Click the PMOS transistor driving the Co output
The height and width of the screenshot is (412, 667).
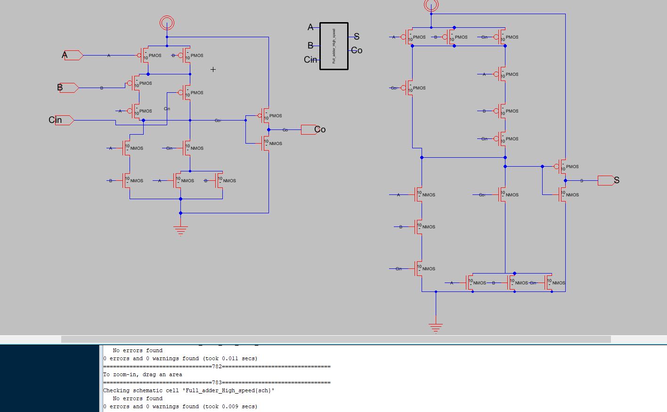pos(265,115)
